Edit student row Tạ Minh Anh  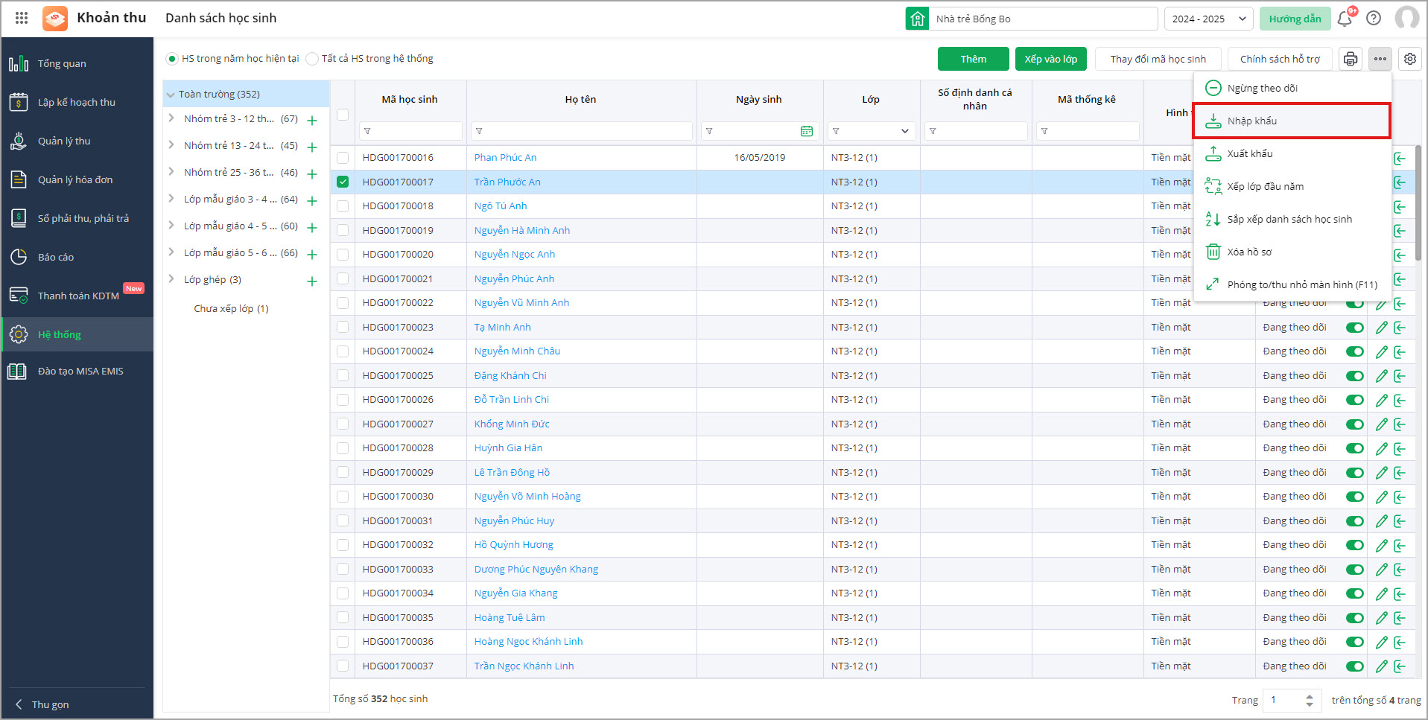tap(1382, 328)
